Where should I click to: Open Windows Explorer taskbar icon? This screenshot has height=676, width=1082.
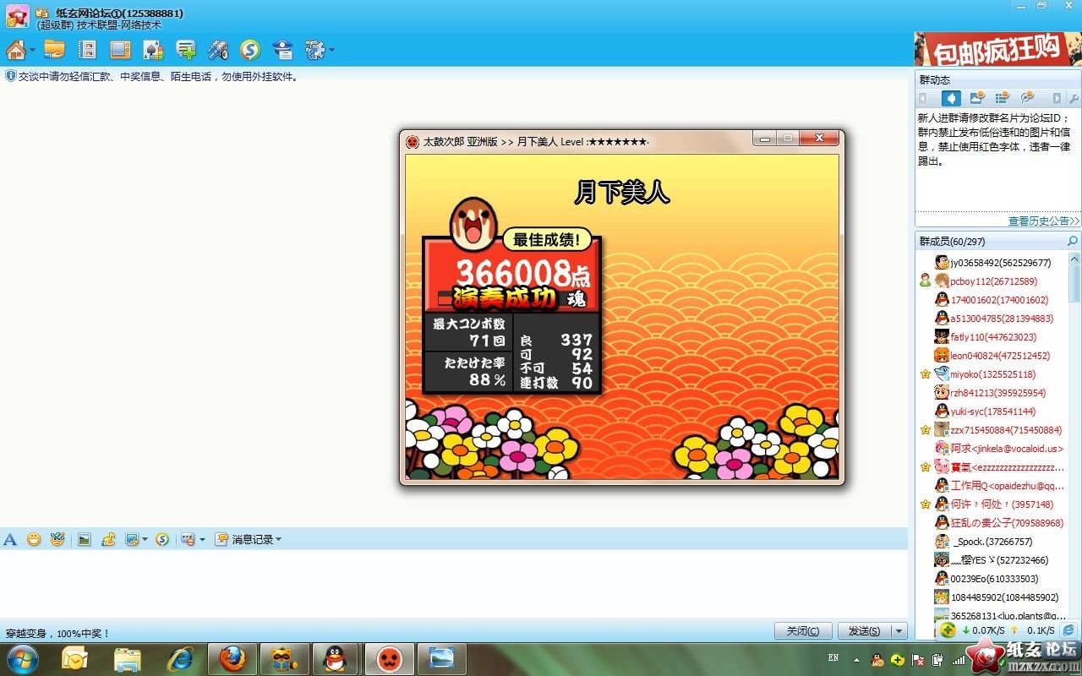[x=128, y=658]
